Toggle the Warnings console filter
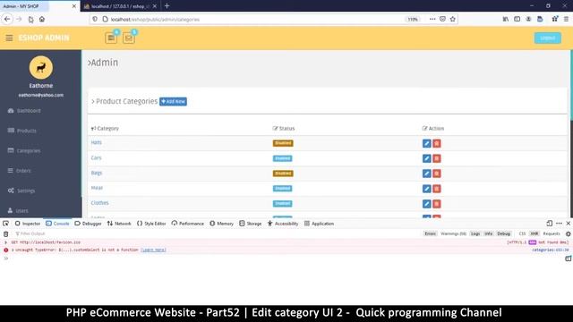Screen dimensions: 573x322 pyautogui.click(x=453, y=233)
